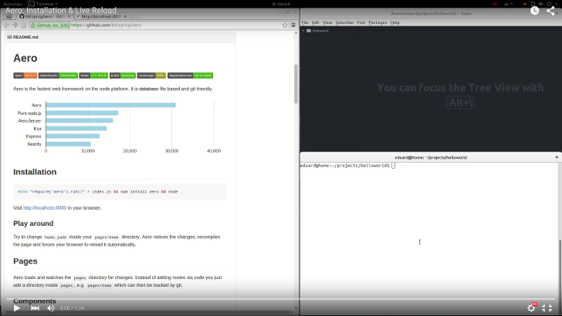Viewport: 562px width, 316px height.
Task: Switch to http://localhost:4000 browser tab
Action: [x=101, y=16]
